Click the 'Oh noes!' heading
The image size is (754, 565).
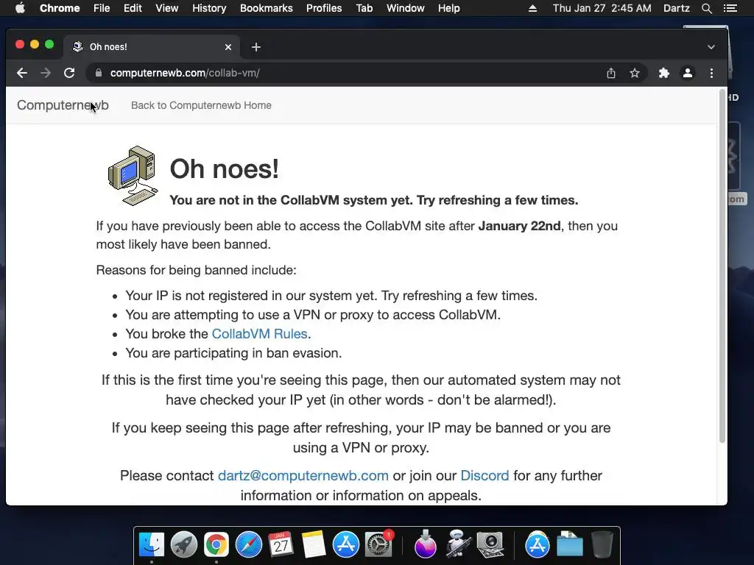click(x=224, y=168)
